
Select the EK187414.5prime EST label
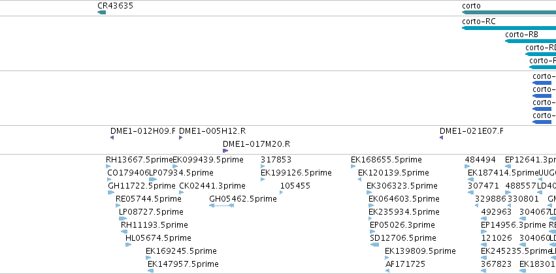pyautogui.click(x=503, y=173)
